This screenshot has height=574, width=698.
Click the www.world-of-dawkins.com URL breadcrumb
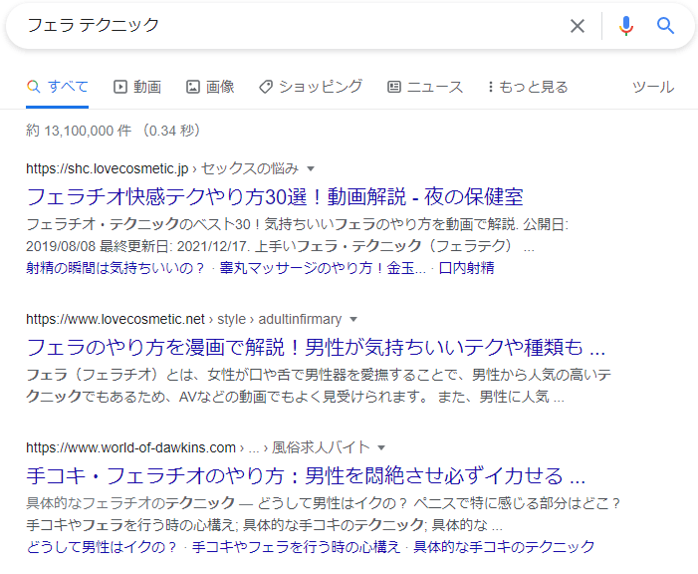pos(130,447)
